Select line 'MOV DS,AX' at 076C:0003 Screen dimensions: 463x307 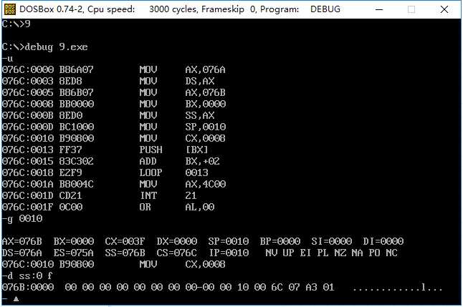[x=108, y=81]
